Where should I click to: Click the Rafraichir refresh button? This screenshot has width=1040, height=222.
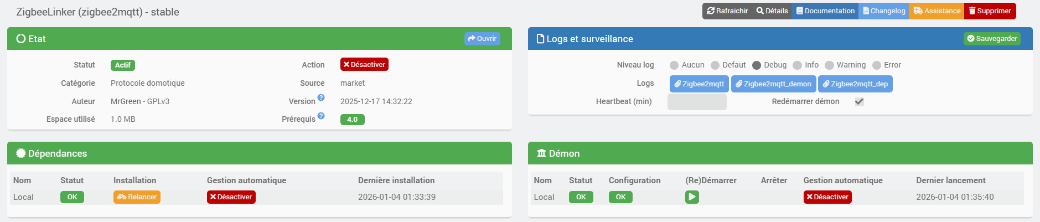[x=727, y=11]
